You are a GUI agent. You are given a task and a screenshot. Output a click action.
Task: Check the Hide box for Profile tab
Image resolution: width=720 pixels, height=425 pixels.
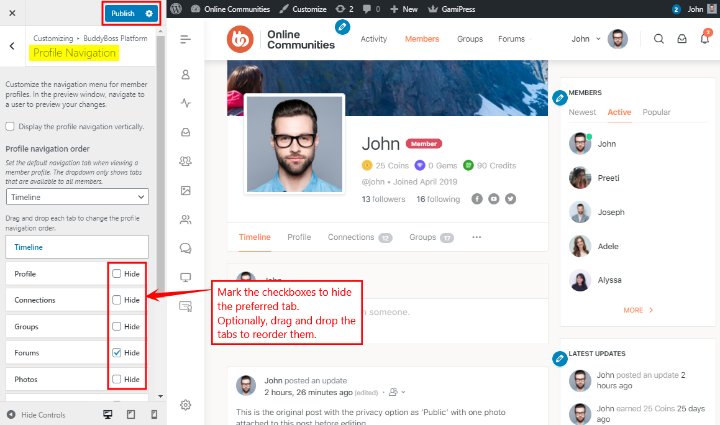pyautogui.click(x=117, y=273)
